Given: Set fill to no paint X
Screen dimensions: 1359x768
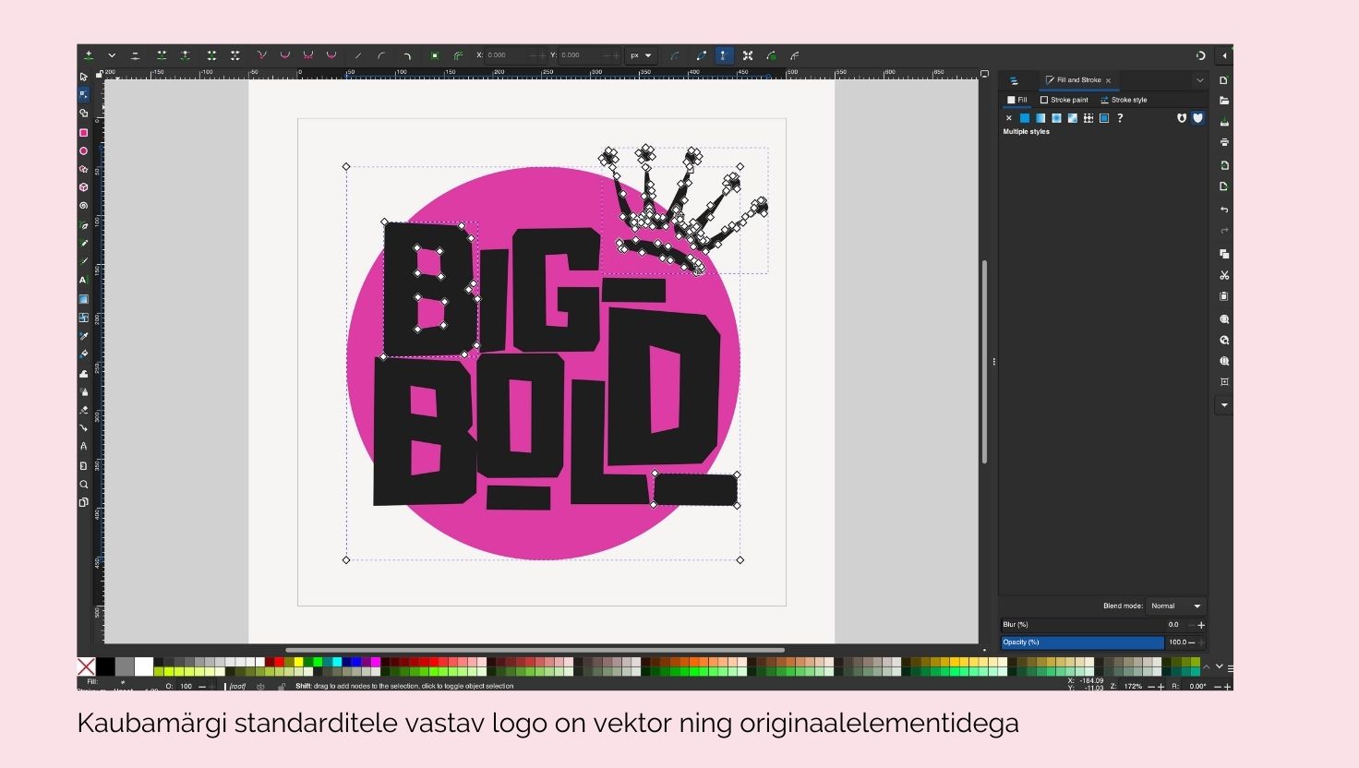Looking at the screenshot, I should [x=1009, y=118].
